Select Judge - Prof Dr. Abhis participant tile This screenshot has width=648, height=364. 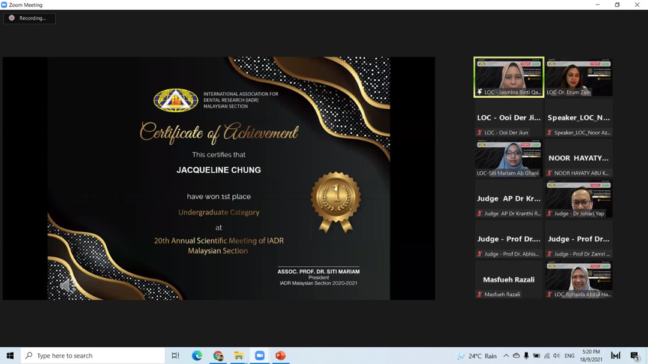pos(509,239)
